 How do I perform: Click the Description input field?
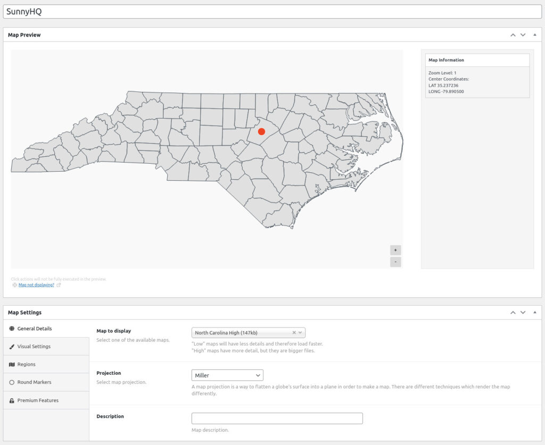277,418
